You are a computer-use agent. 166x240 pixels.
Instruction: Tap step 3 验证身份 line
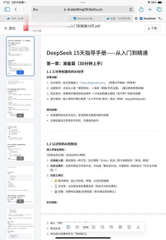pos(94,94)
